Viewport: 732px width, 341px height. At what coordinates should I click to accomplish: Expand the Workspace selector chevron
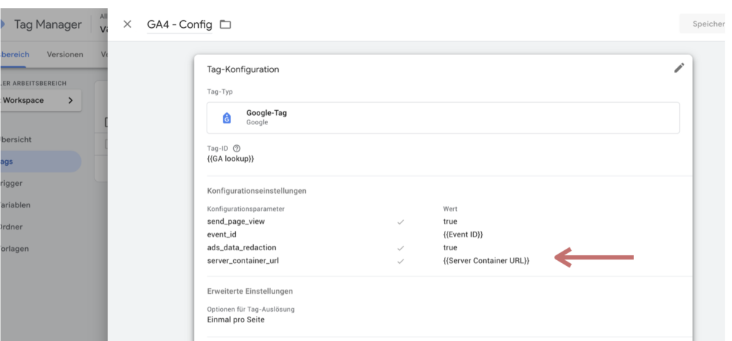pos(71,100)
